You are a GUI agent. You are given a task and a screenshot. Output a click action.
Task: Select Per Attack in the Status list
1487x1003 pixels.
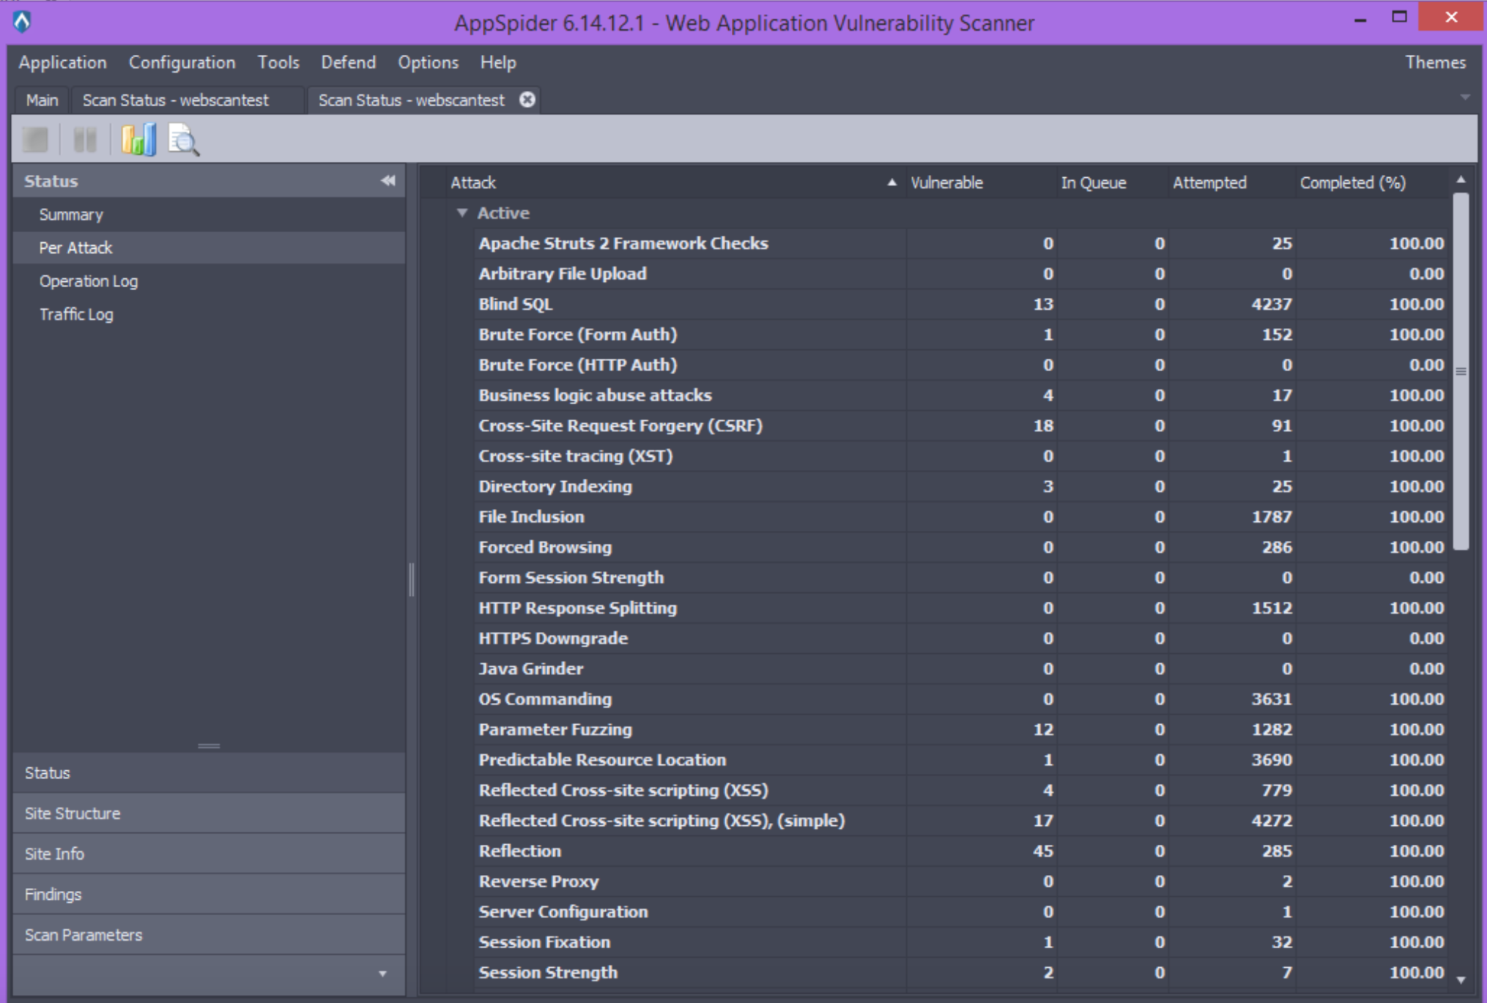[209, 247]
